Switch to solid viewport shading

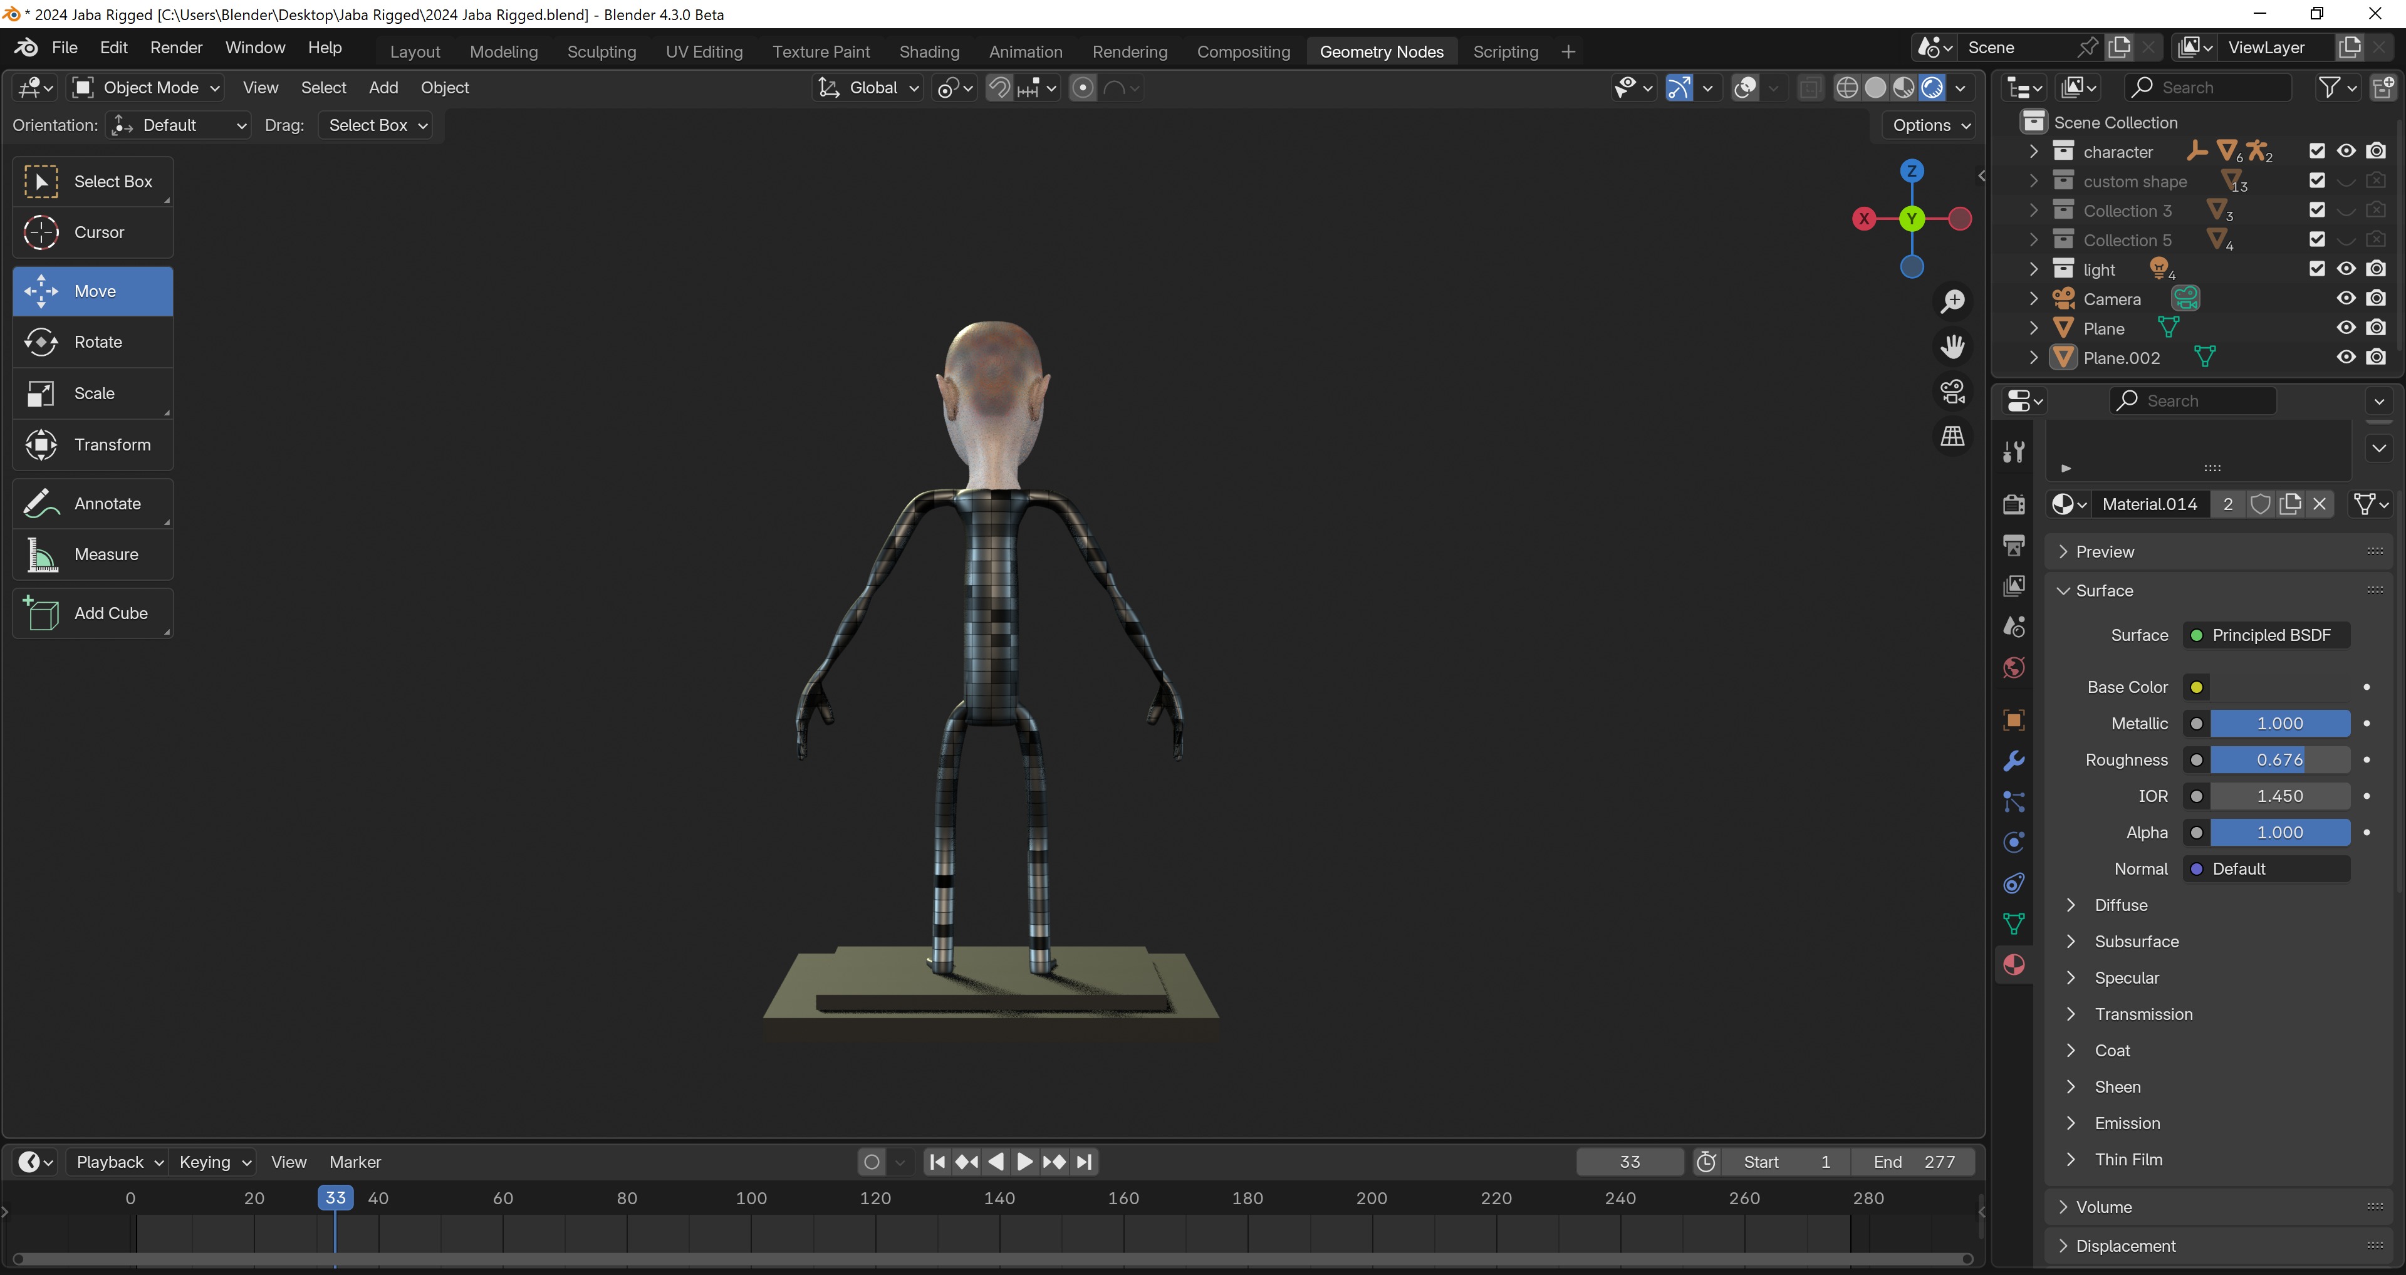1875,88
